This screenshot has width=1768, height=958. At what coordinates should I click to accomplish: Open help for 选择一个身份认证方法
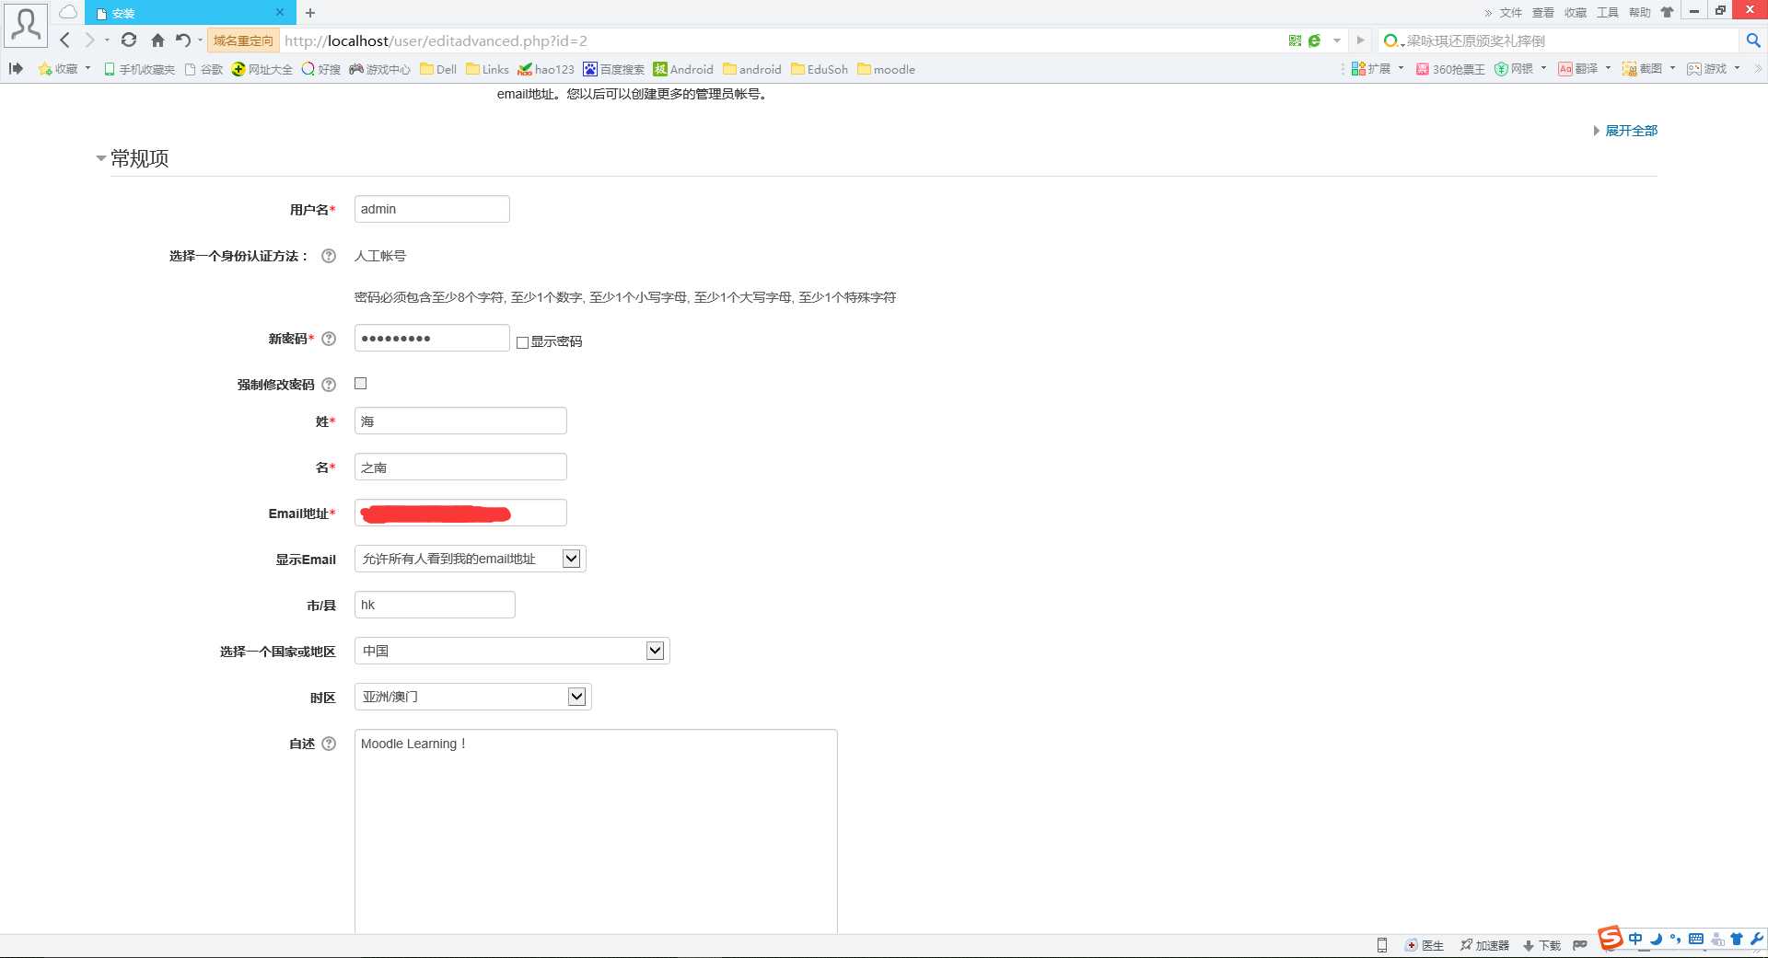click(x=329, y=256)
